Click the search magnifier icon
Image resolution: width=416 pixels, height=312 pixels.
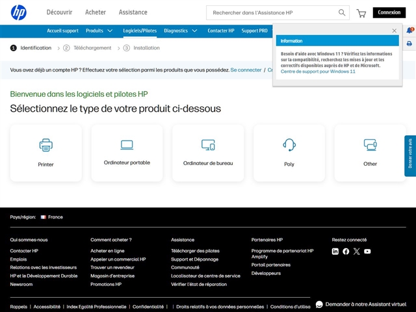click(x=342, y=12)
